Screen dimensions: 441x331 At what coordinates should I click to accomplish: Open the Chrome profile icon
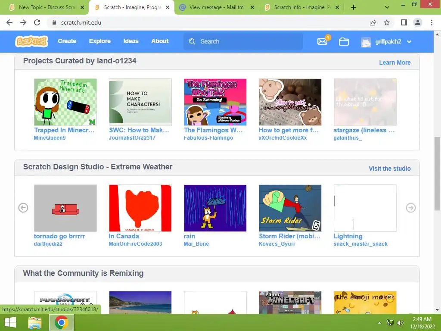click(x=418, y=22)
